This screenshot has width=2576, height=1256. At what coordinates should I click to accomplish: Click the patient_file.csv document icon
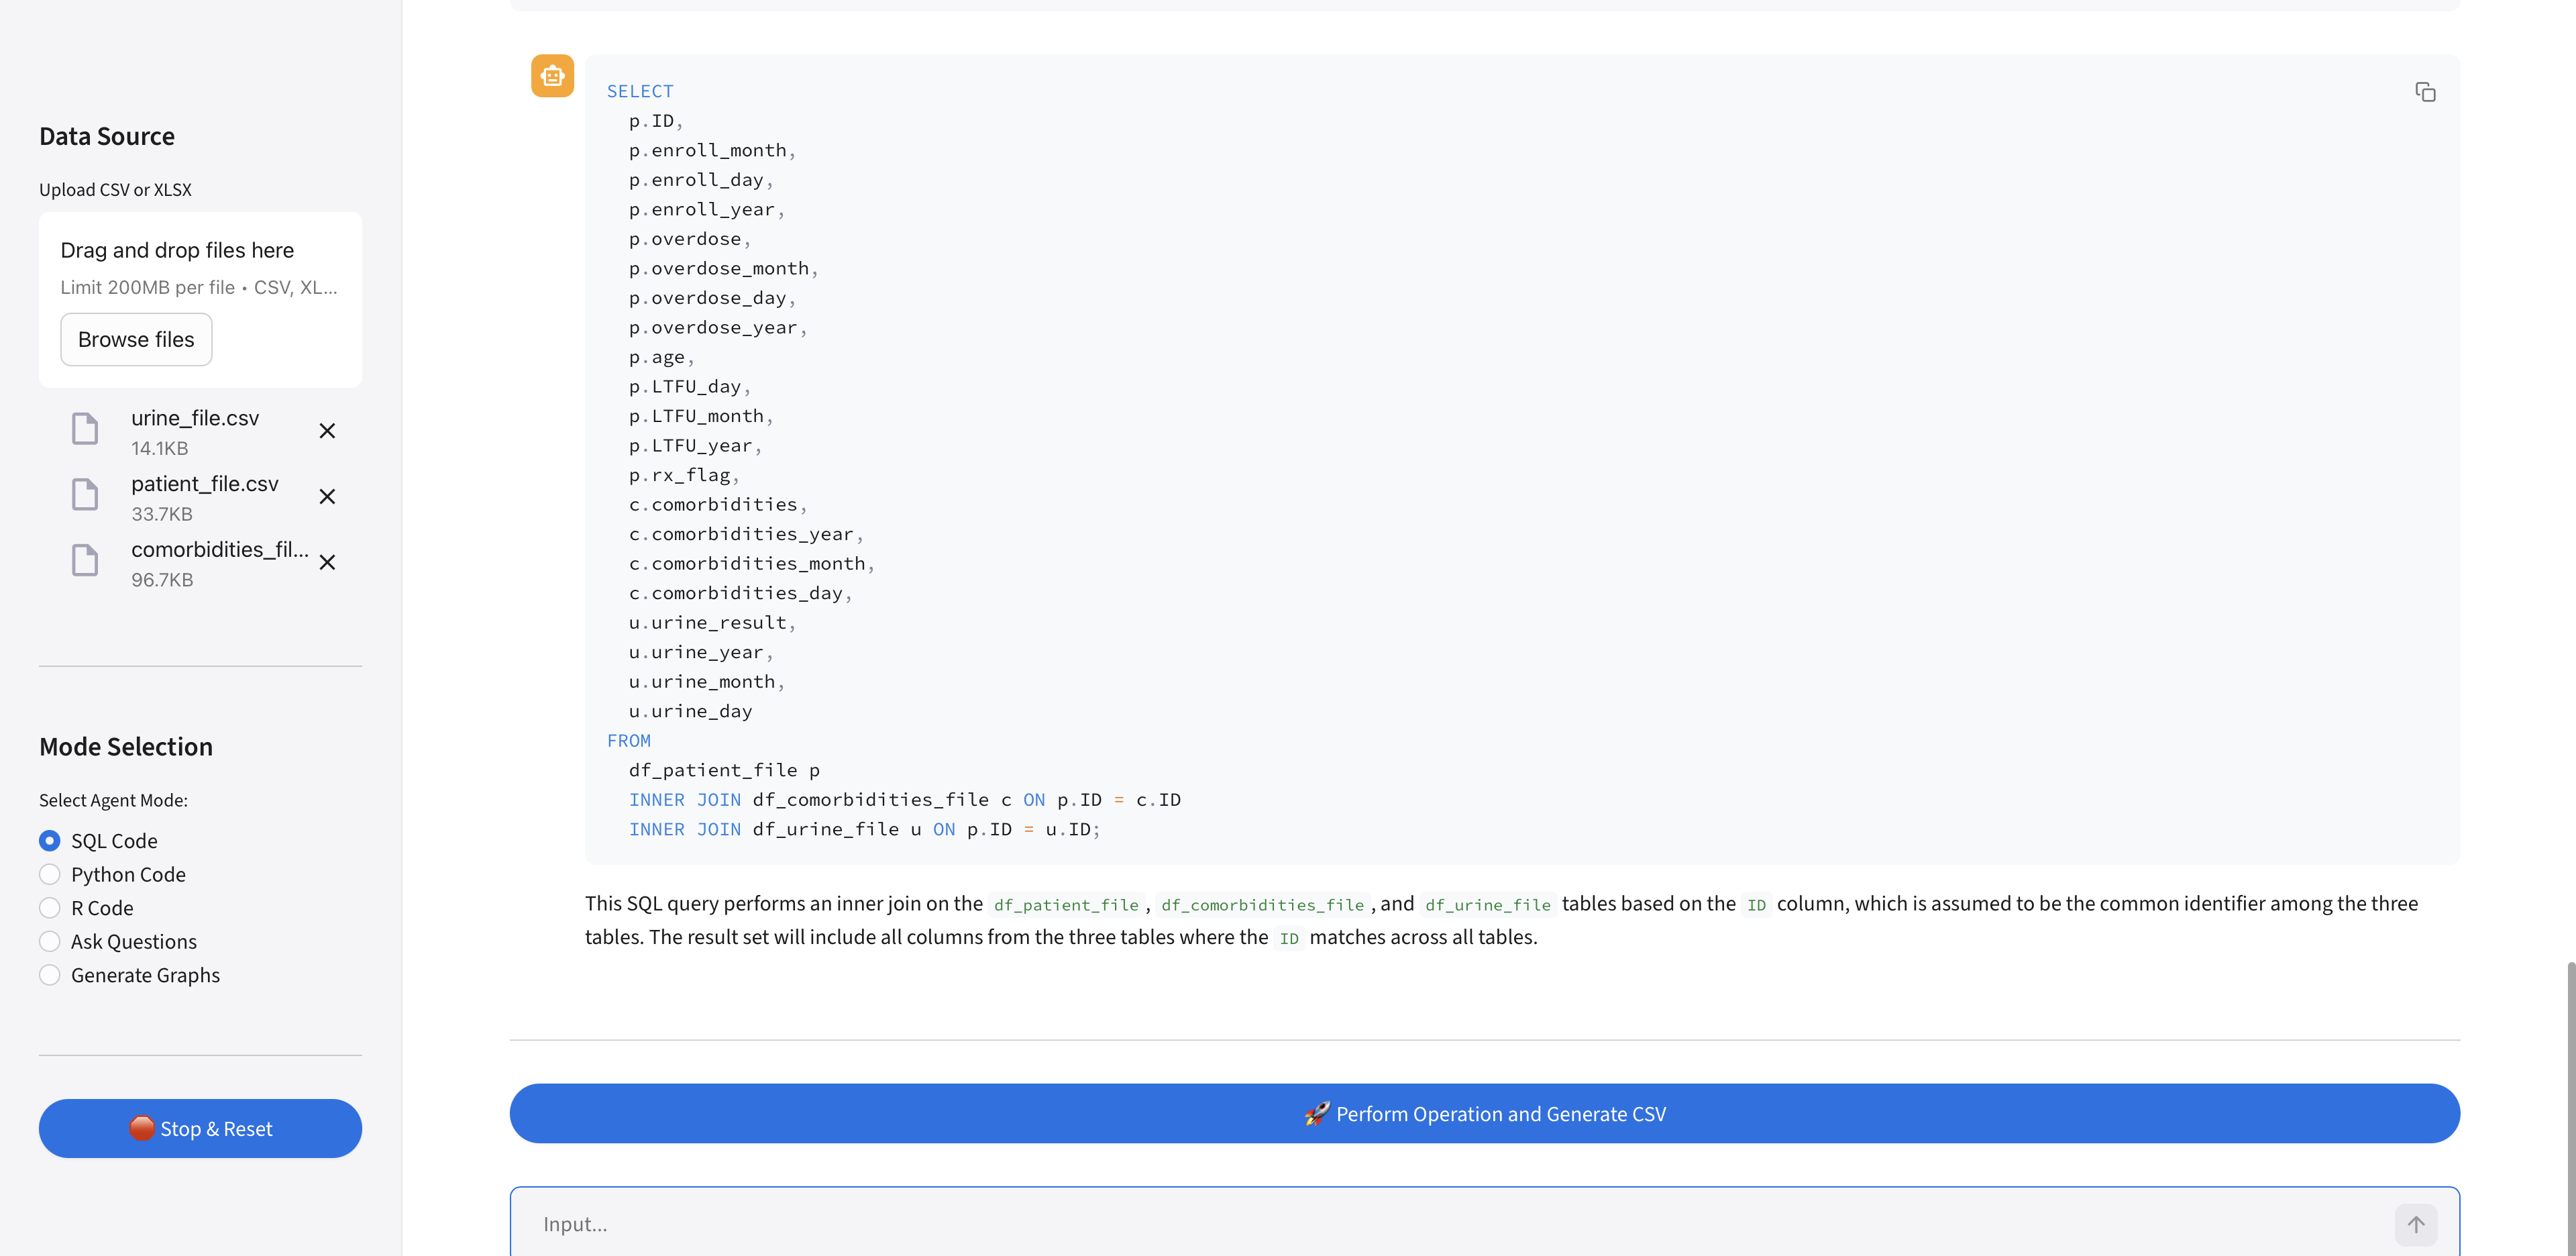coord(85,495)
